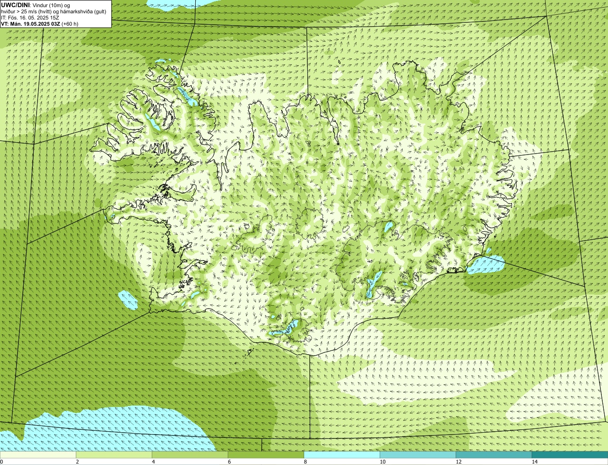Click the darkest teal segment above 14 m/s
608x465 pixels.
click(570, 455)
